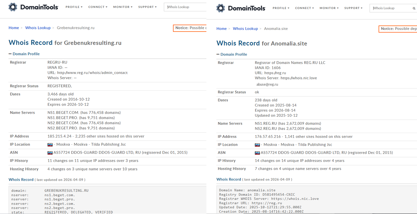Click Russian flag beside Moskva, Grebenukresulting.ru IP Location
This screenshot has width=417, height=214.
tap(50, 145)
